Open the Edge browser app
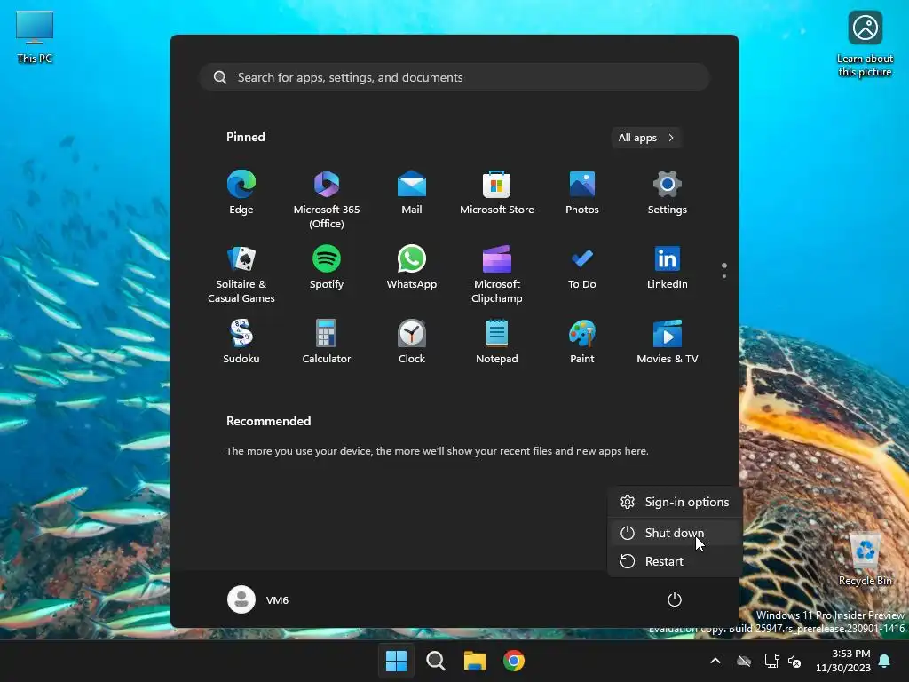909x682 pixels. [x=241, y=193]
